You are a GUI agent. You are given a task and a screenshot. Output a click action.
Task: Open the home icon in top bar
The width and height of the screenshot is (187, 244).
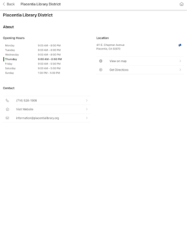[x=181, y=4]
